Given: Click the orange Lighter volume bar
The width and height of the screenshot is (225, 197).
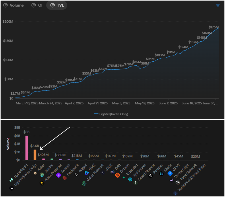Looking at the screenshot, I should (35, 155).
